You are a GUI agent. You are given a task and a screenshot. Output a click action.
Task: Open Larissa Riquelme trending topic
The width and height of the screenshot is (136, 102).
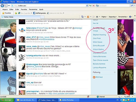[x=100, y=67]
